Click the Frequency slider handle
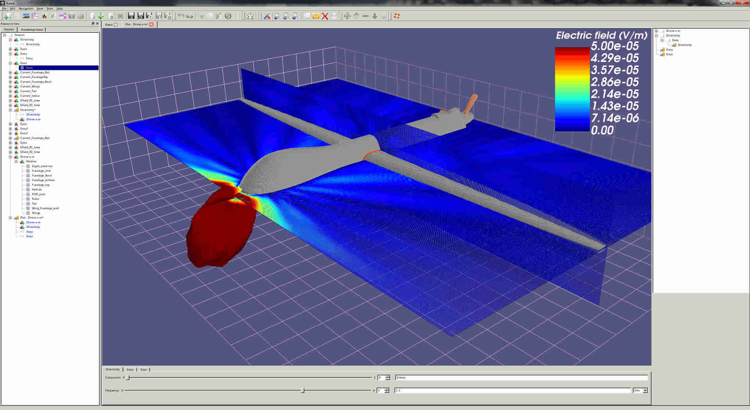 [x=303, y=390]
